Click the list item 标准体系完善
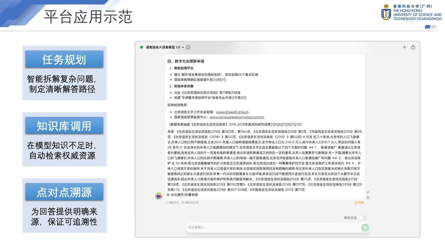This screenshot has width=445, height=250. pyautogui.click(x=184, y=86)
